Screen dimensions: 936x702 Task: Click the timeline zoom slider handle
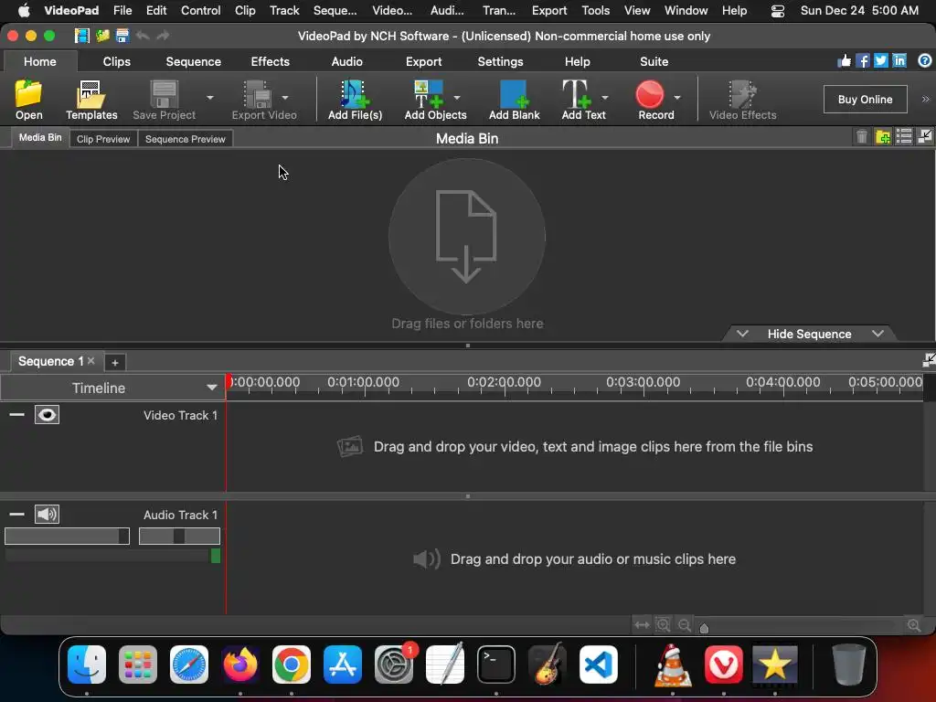click(704, 627)
